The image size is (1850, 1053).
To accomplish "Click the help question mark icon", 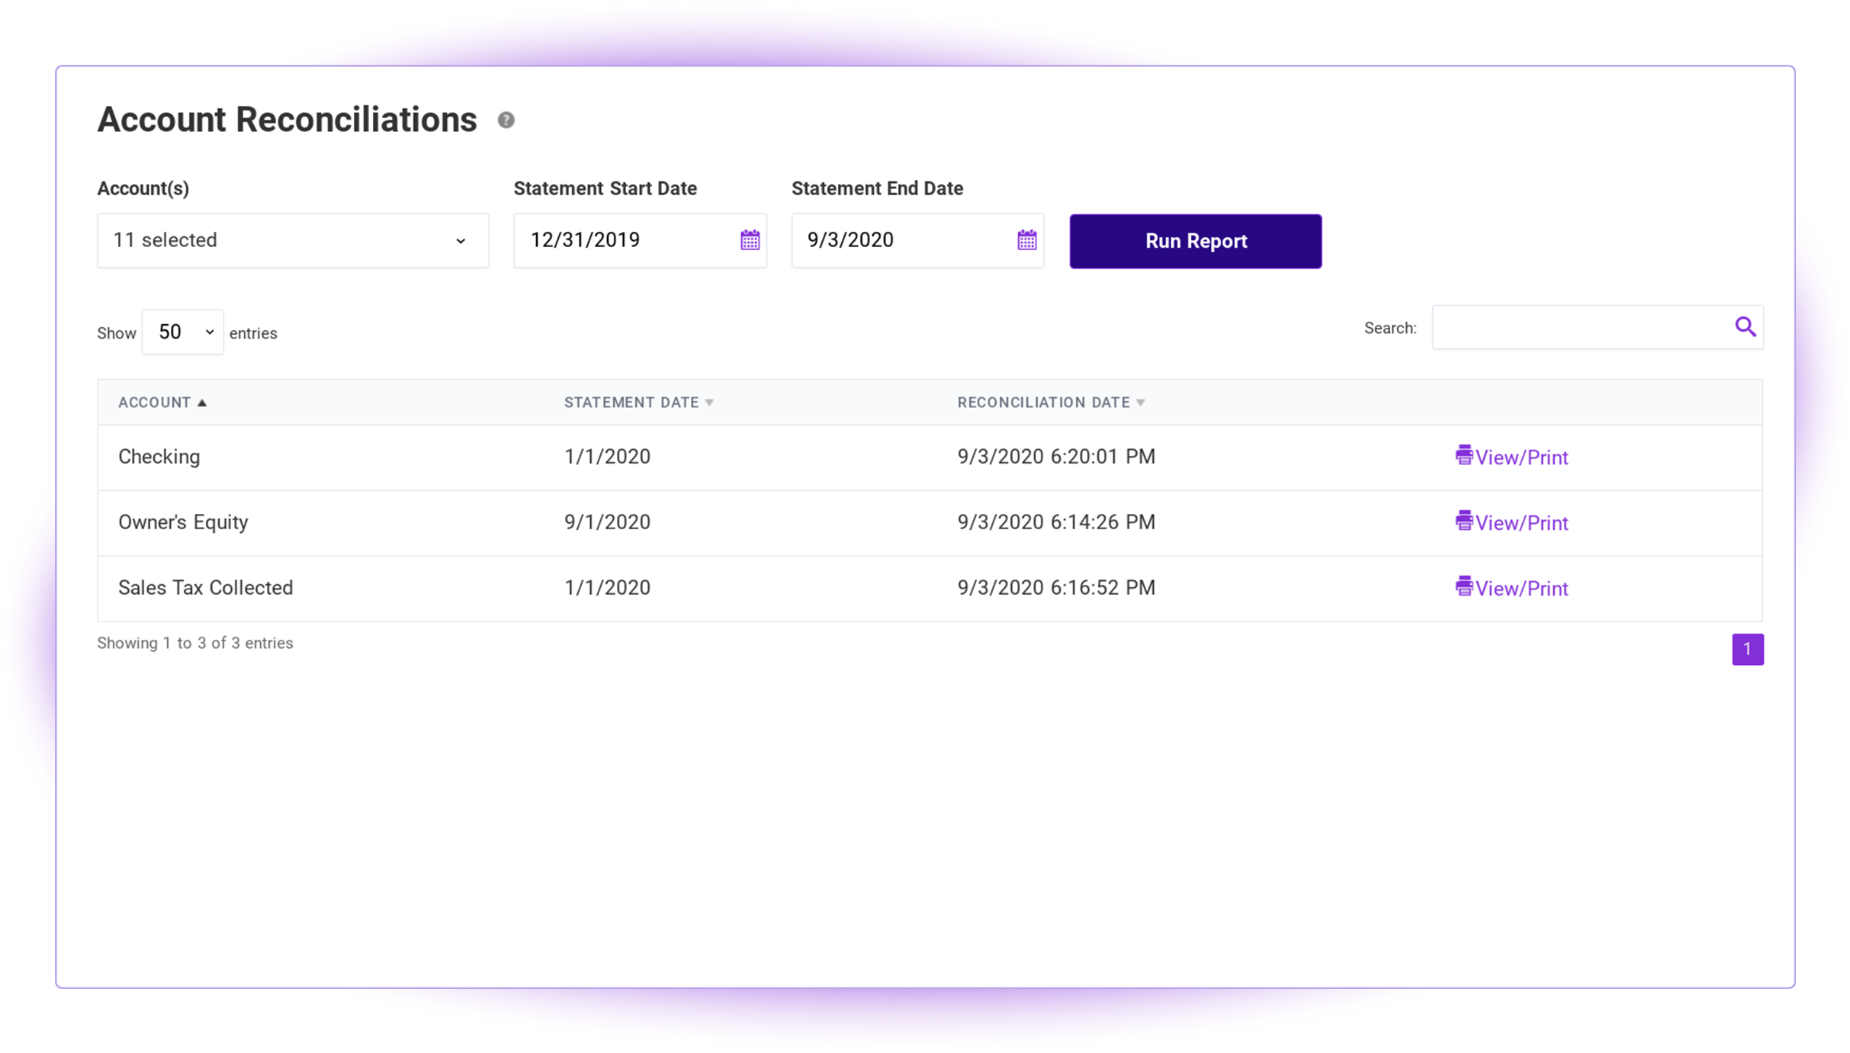I will pyautogui.click(x=504, y=120).
